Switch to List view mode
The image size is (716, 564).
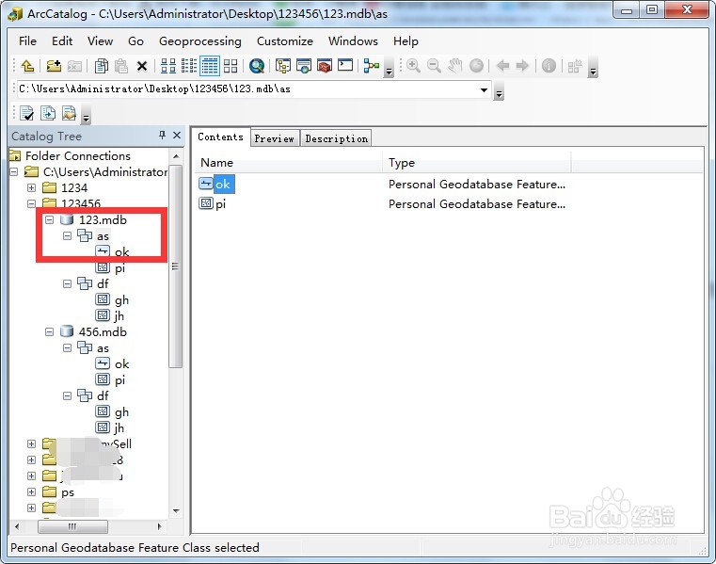coord(189,66)
